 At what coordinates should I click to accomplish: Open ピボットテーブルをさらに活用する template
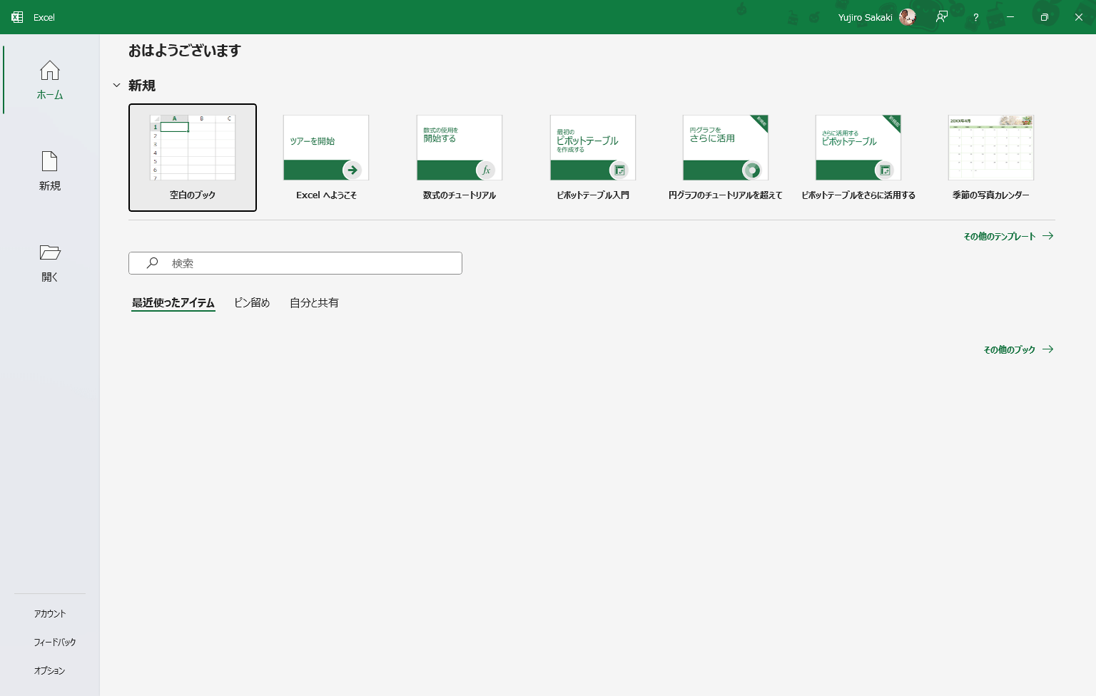pyautogui.click(x=858, y=158)
